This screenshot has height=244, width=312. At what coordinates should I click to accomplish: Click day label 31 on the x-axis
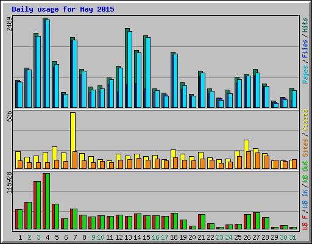tap(292, 237)
